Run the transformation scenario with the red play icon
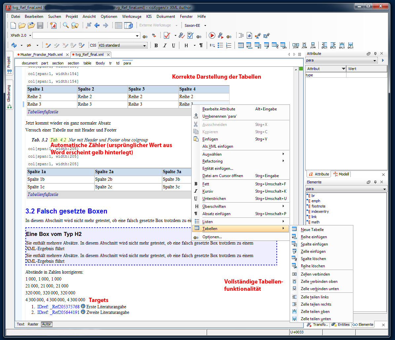395x340 pixels. 212,35
